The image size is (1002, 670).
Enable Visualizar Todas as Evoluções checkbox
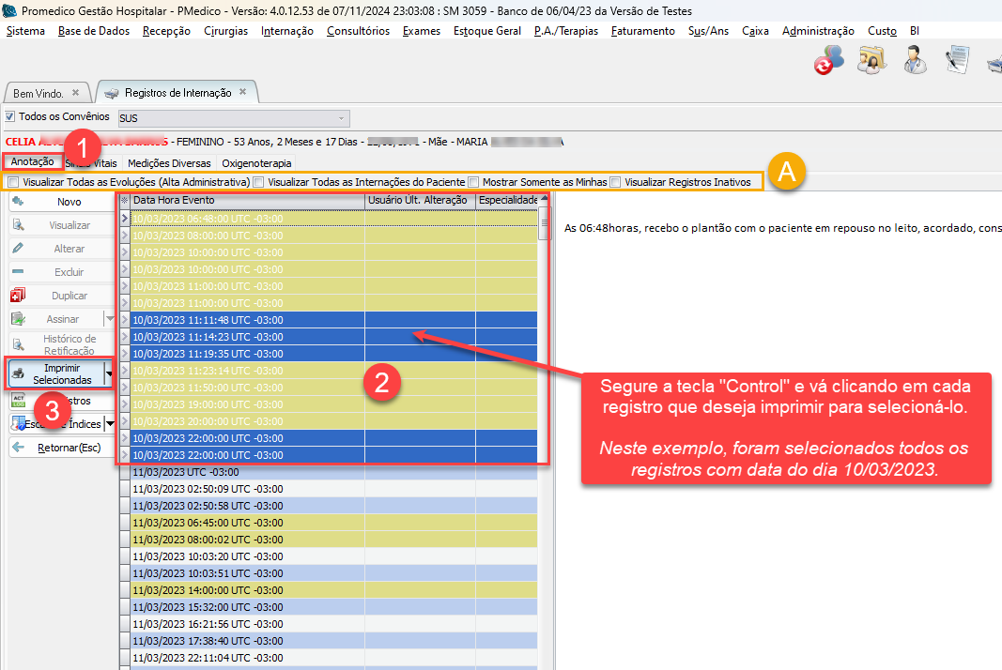coord(12,182)
